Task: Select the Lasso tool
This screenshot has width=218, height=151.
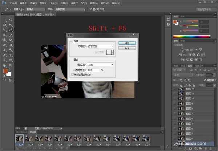Action: click(x=4, y=25)
